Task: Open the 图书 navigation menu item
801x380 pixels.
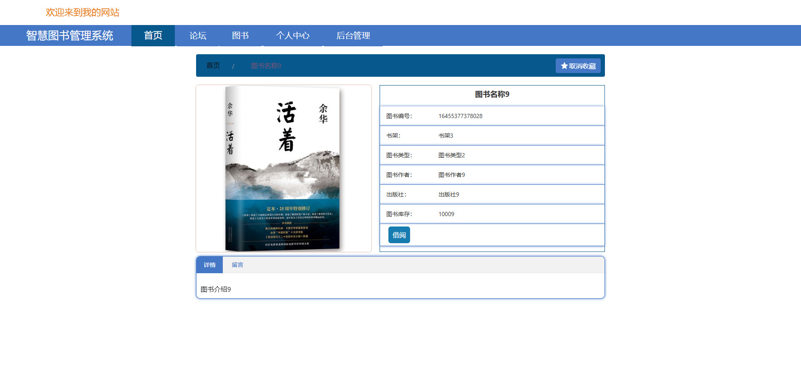Action: pos(240,35)
